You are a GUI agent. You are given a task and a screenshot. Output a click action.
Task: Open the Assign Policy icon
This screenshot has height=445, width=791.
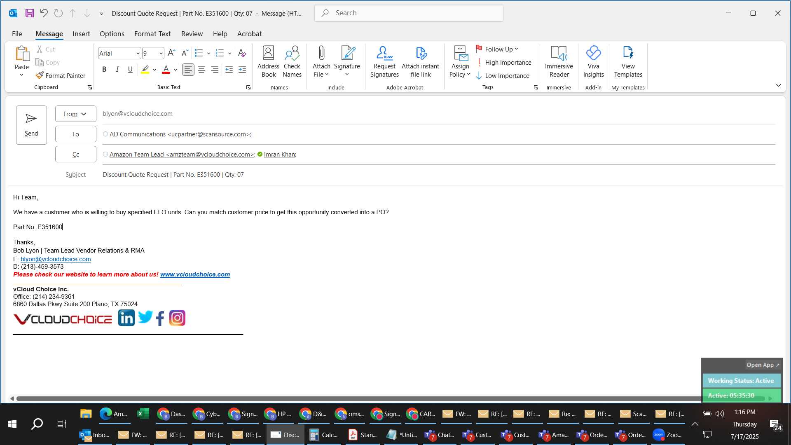coord(460,53)
